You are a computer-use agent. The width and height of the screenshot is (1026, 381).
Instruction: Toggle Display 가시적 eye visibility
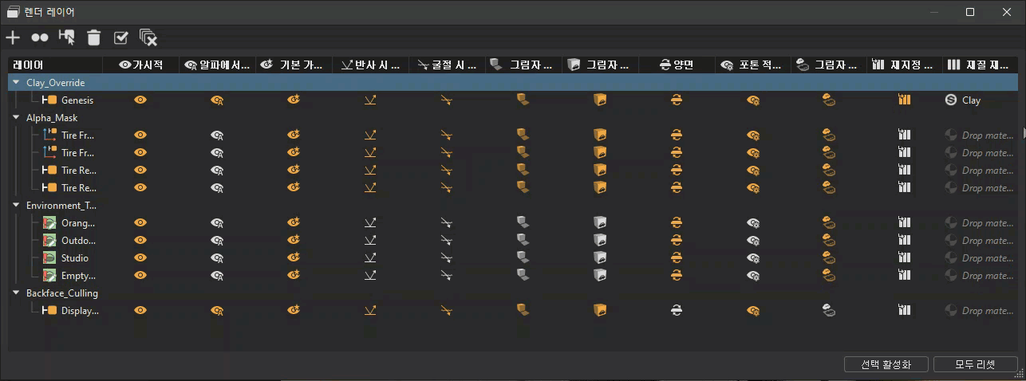[140, 311]
